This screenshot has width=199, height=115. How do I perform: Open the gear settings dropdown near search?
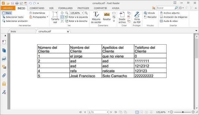coord(181,8)
